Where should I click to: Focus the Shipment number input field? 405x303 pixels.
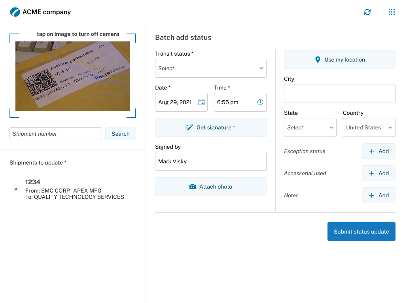[56, 134]
